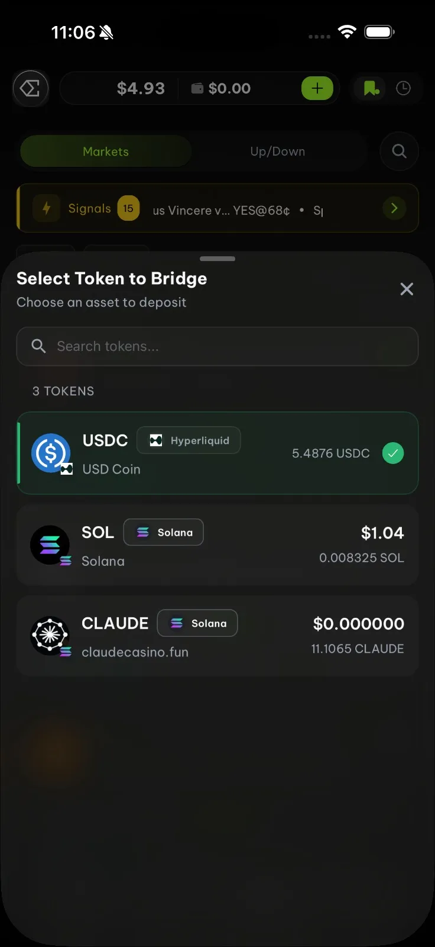
Task: Expand Signals with the green chevron
Action: 394,208
